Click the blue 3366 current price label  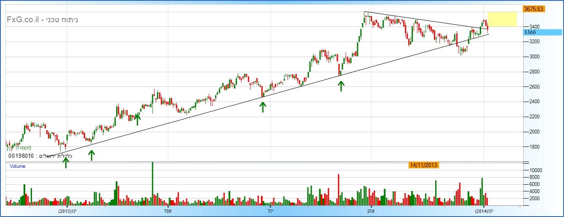tap(542, 32)
